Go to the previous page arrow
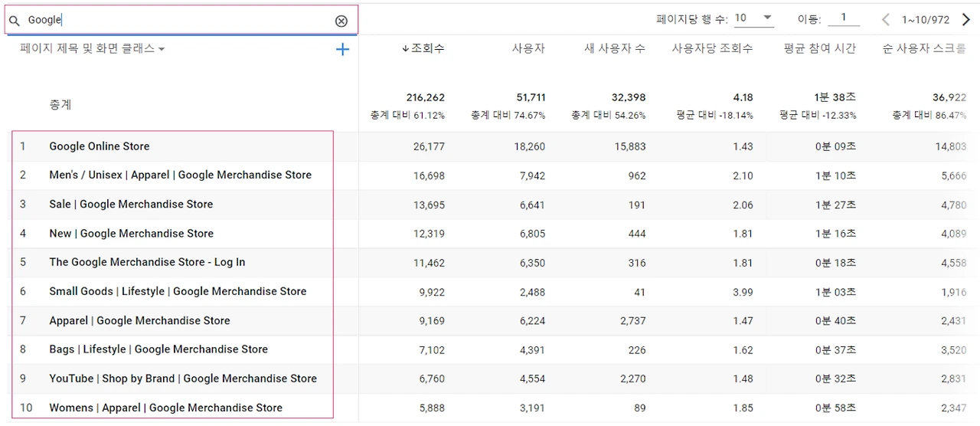 pyautogui.click(x=886, y=19)
